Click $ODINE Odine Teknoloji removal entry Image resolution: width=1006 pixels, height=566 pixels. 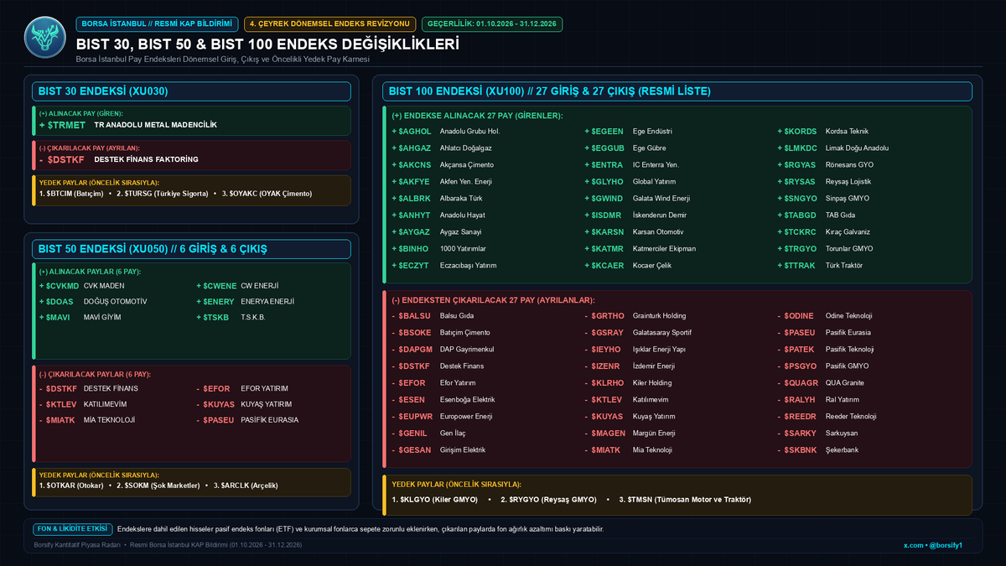click(x=825, y=316)
